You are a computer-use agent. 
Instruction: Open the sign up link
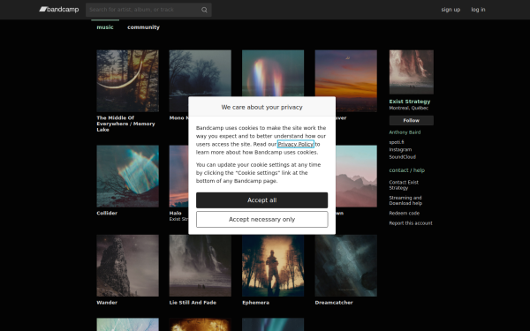[x=450, y=10]
